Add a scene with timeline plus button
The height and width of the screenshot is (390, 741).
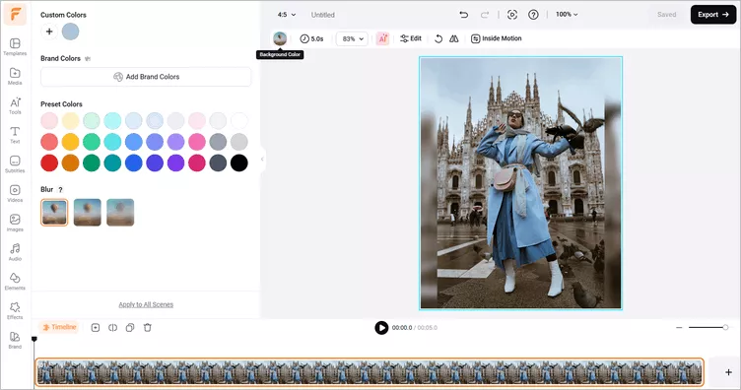tap(728, 372)
